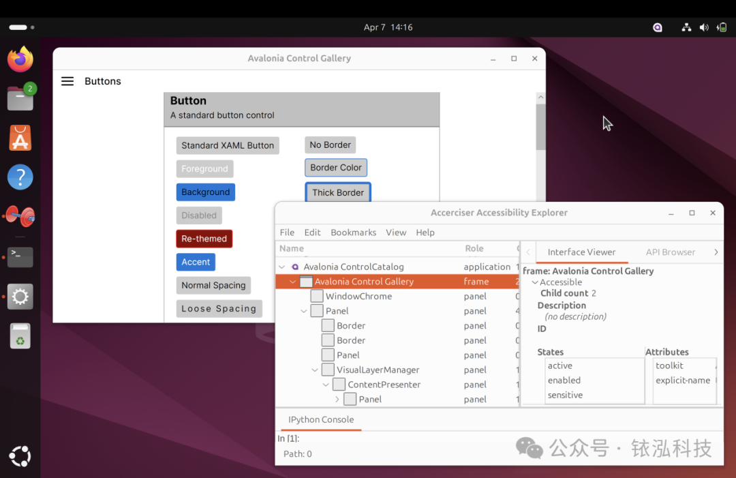Click the Standard XAML Button
The height and width of the screenshot is (478, 736).
tap(228, 145)
